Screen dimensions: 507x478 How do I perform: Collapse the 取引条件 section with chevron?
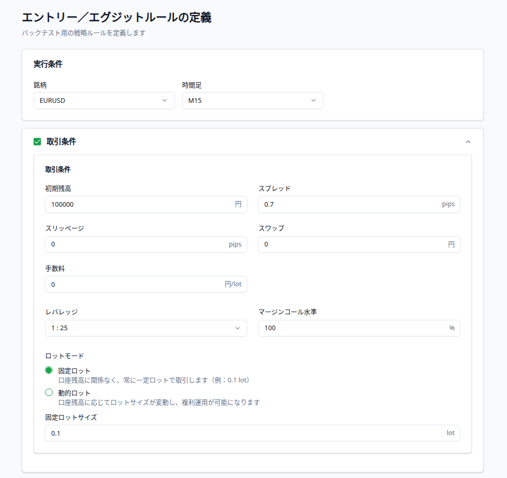click(x=468, y=142)
